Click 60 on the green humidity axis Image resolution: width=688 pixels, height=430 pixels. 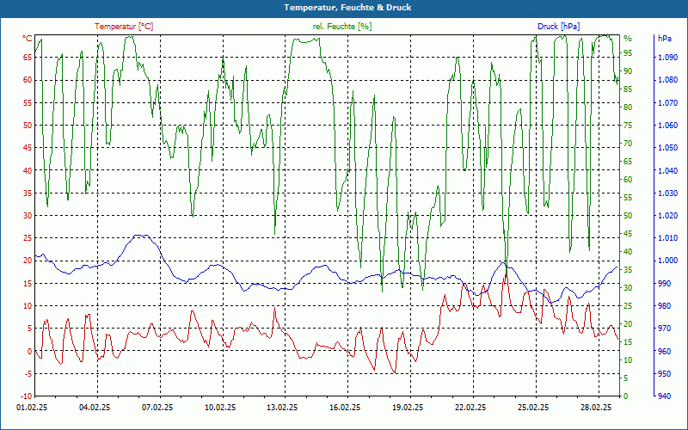pyautogui.click(x=628, y=180)
